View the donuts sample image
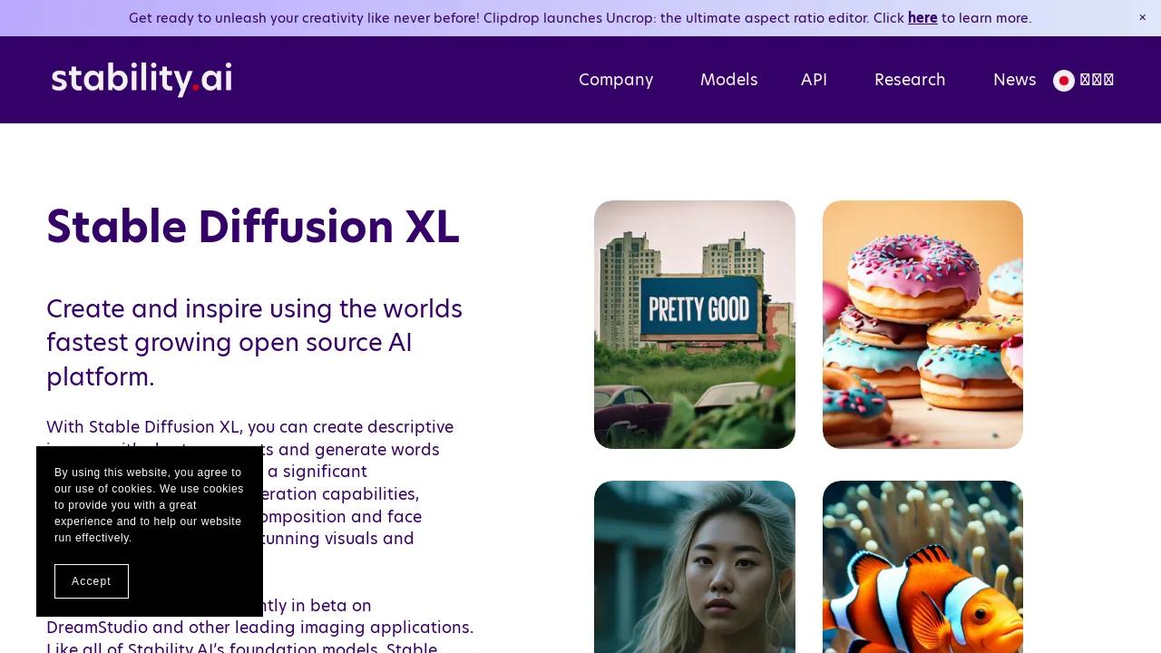 [922, 325]
